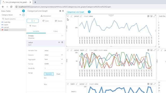166x93 pixels.
Task: Open the third chart's data table view icon
Action: point(151,84)
